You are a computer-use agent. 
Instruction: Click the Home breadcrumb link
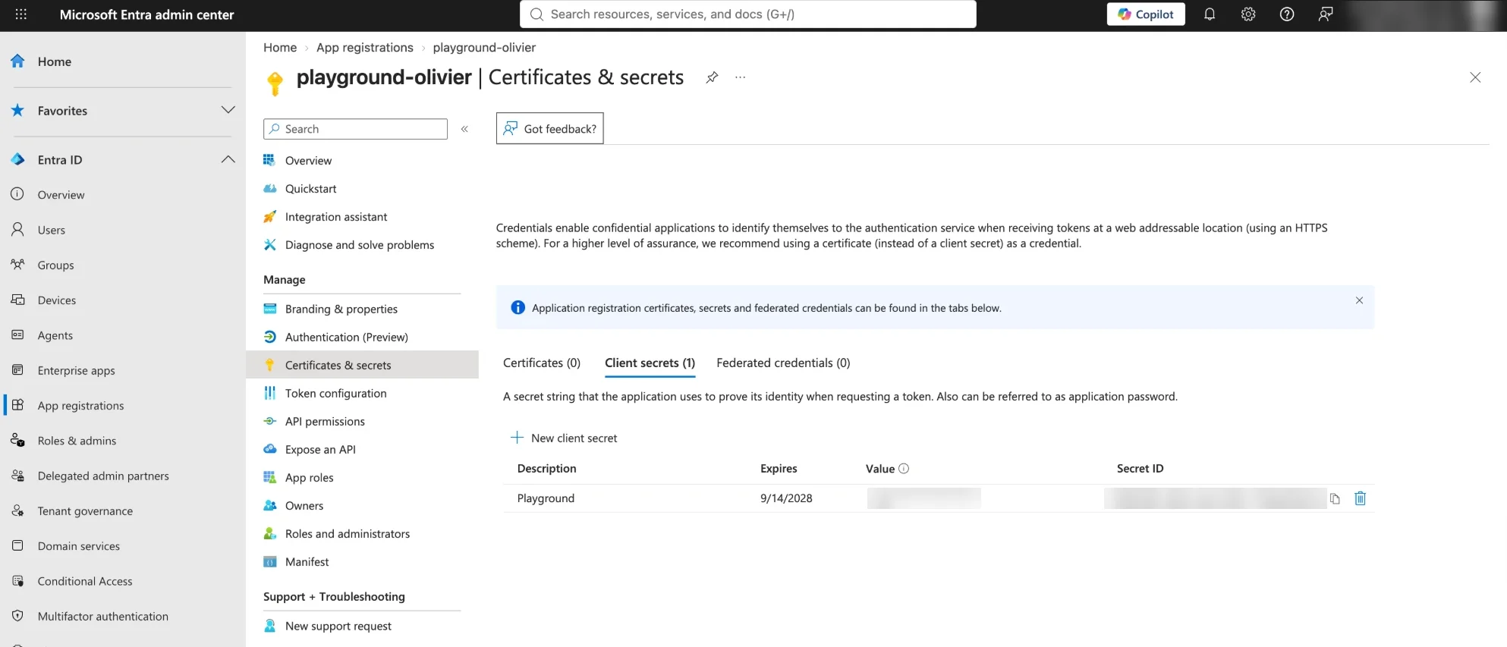pos(280,47)
